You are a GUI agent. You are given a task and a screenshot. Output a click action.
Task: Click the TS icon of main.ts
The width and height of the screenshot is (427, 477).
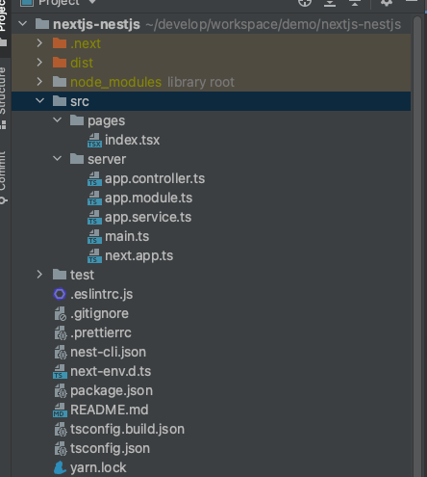click(x=94, y=237)
